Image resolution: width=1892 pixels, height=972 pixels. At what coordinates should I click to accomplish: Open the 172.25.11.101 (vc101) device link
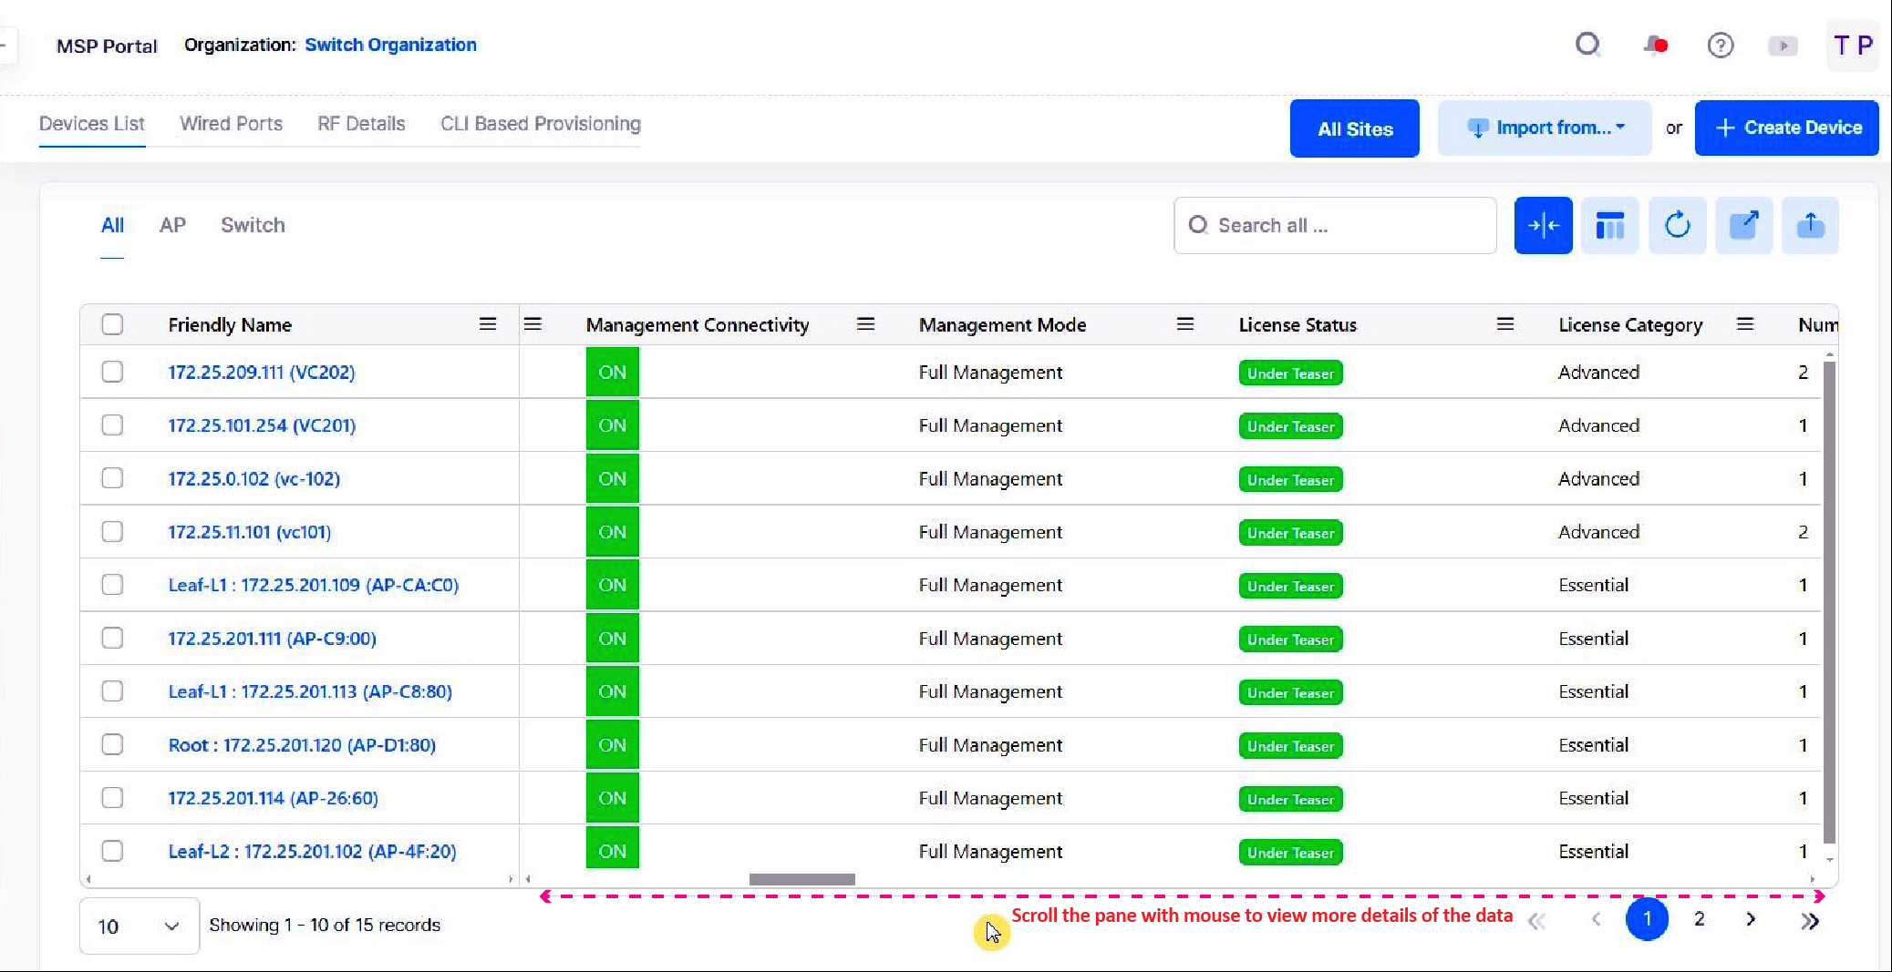(249, 532)
